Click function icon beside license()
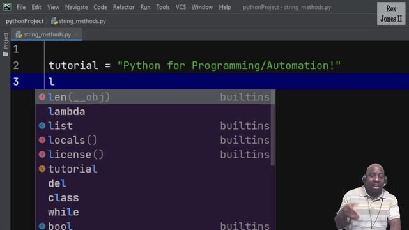The height and width of the screenshot is (230, 409). click(42, 155)
